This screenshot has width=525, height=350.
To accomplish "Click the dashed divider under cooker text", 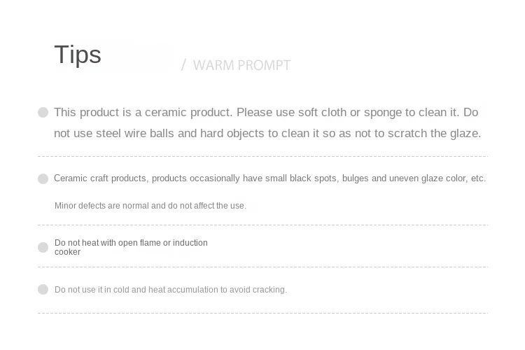I will click(x=262, y=267).
